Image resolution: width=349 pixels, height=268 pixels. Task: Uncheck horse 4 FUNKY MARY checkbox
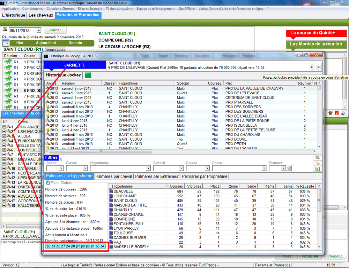(x=4, y=141)
